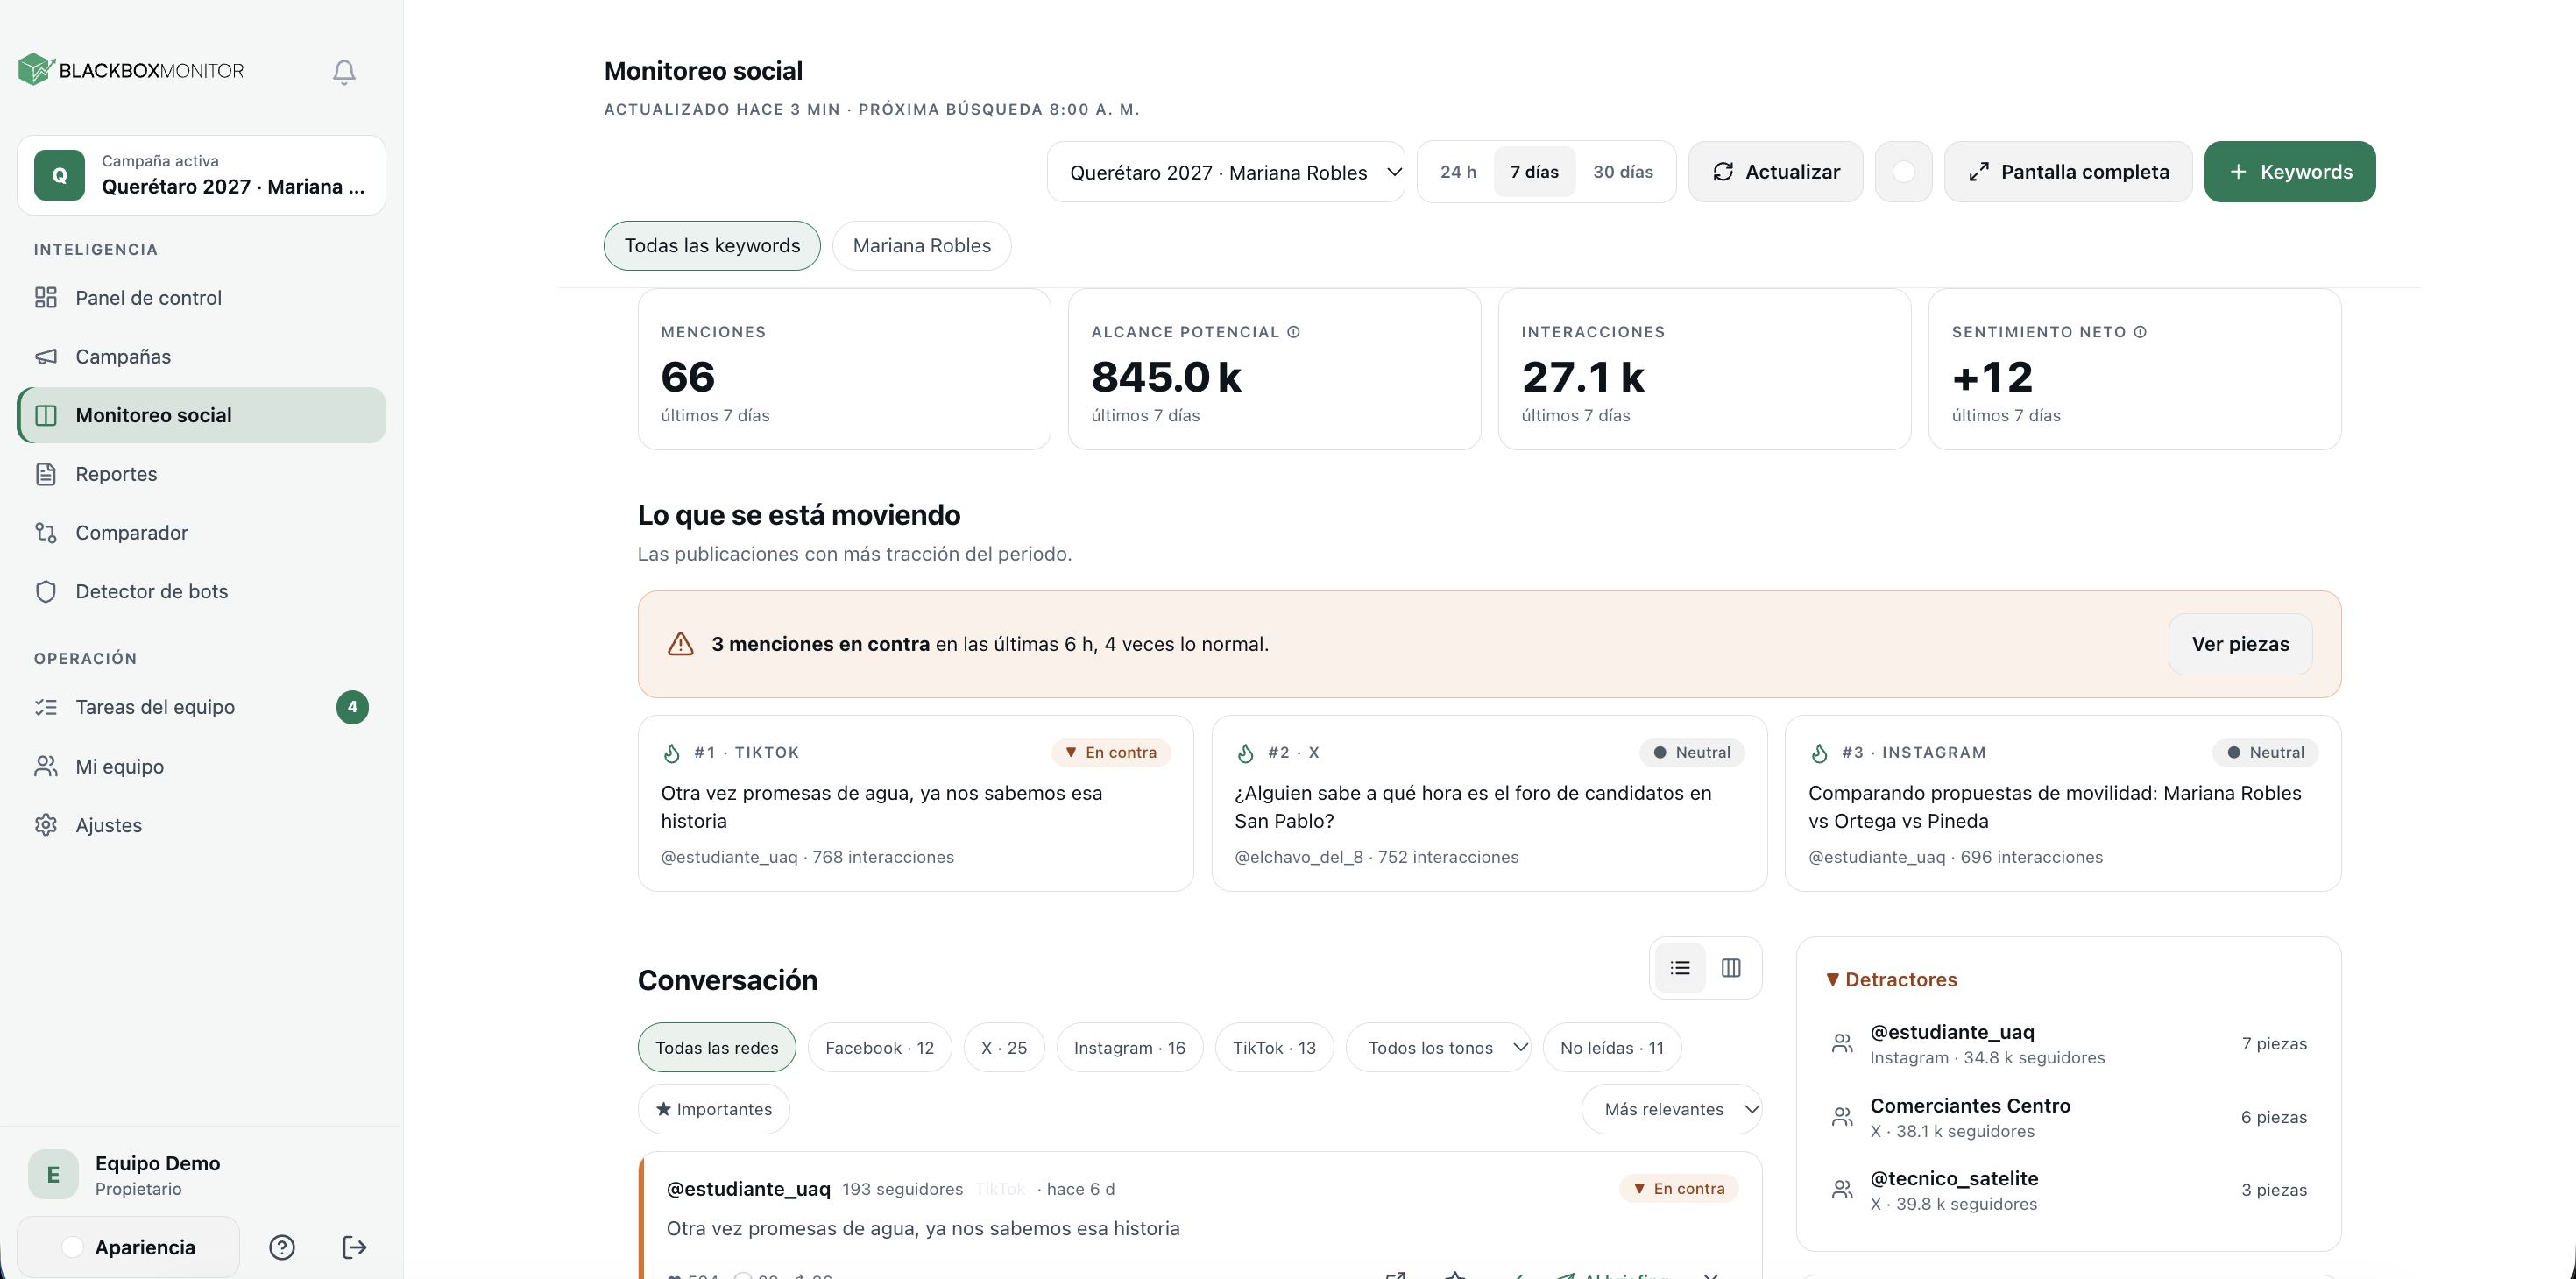2576x1279 pixels.
Task: Open Ajustes gear in sidebar
Action: tap(201, 825)
